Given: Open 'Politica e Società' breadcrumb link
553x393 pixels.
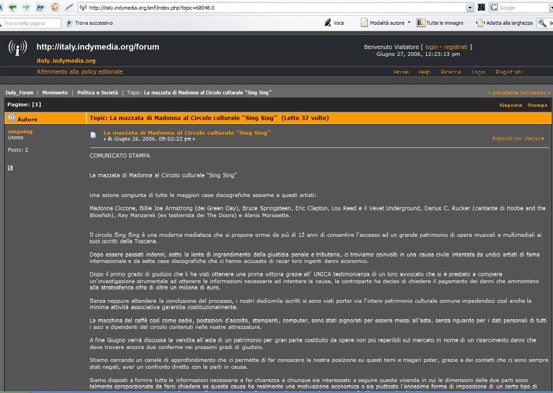Looking at the screenshot, I should 97,93.
